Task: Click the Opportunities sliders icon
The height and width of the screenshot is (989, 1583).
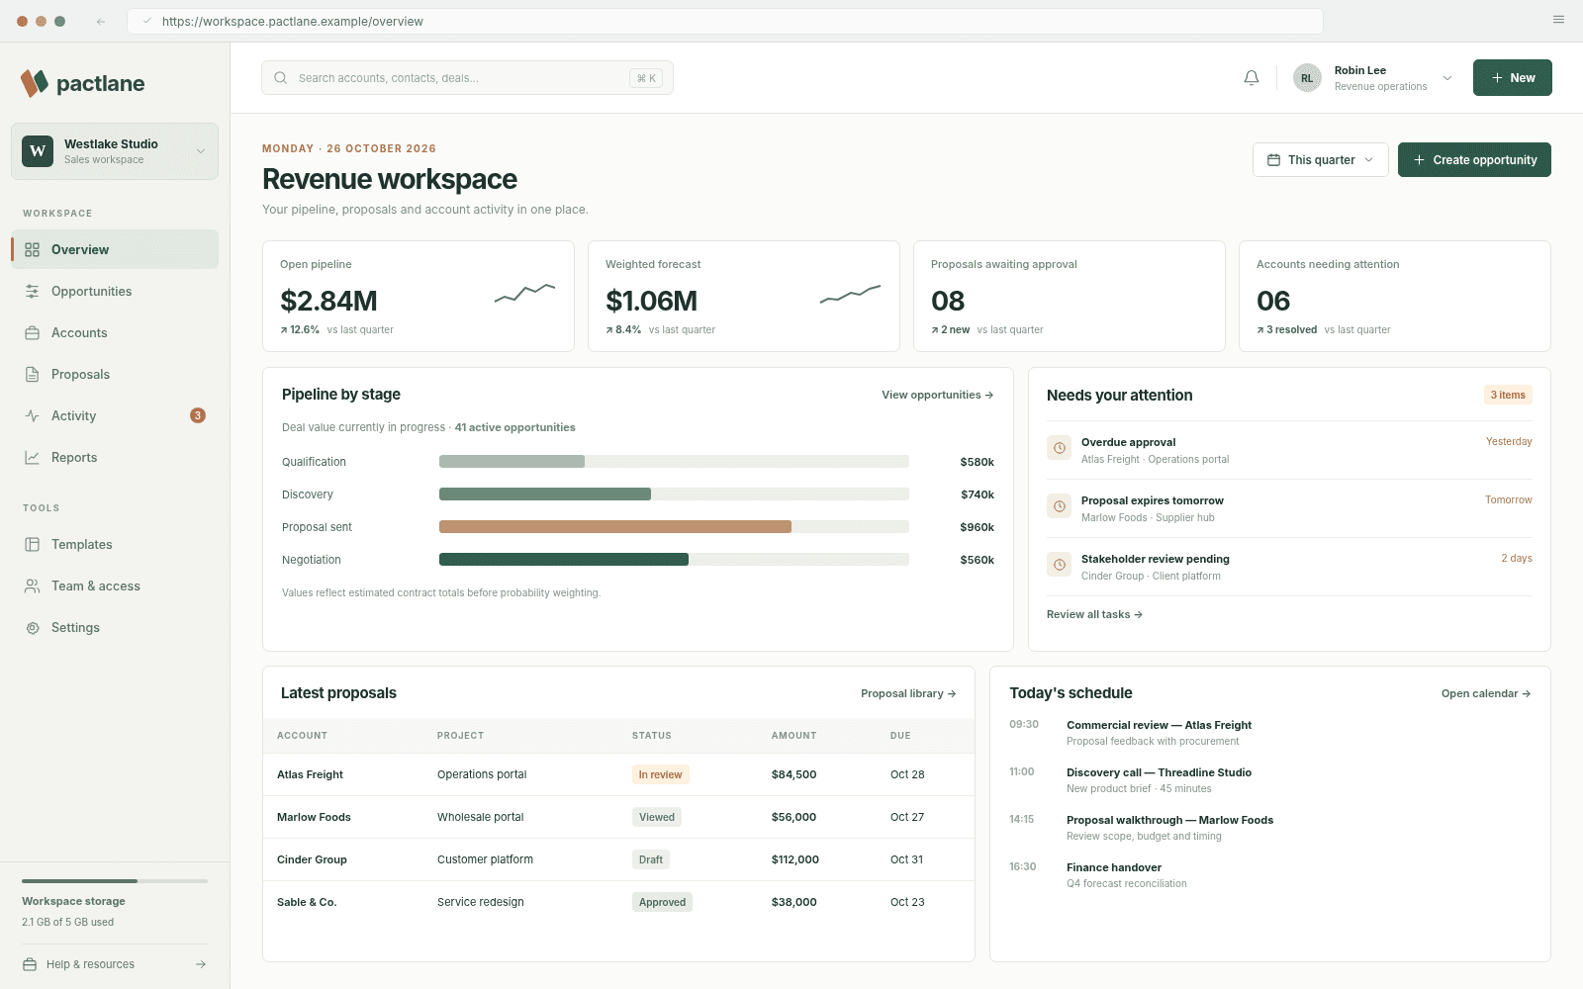Action: click(33, 291)
